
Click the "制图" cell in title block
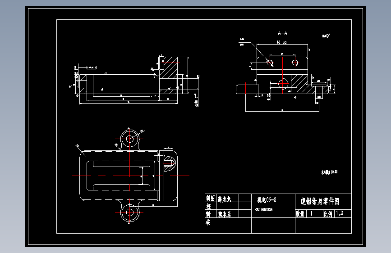pos(211,198)
